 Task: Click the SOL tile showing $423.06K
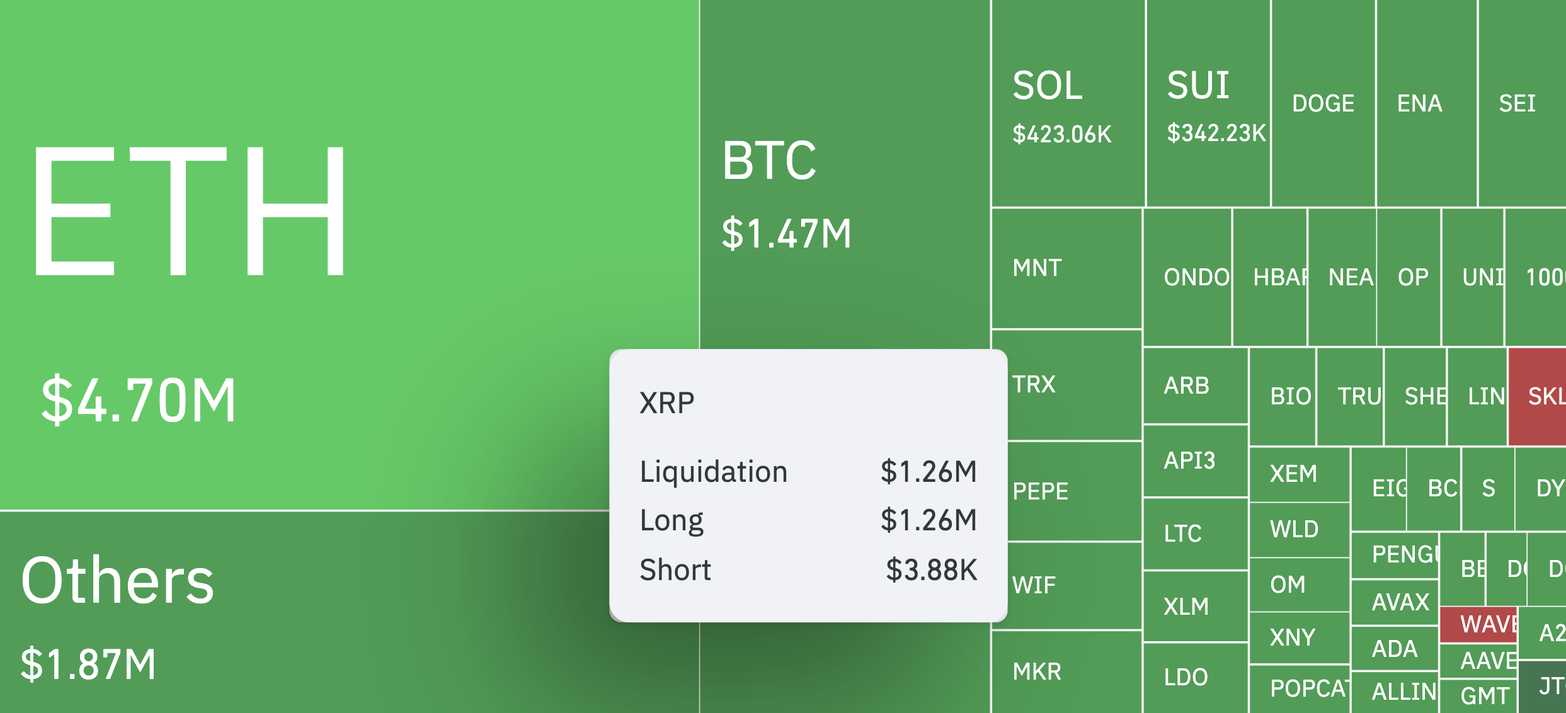point(1067,104)
